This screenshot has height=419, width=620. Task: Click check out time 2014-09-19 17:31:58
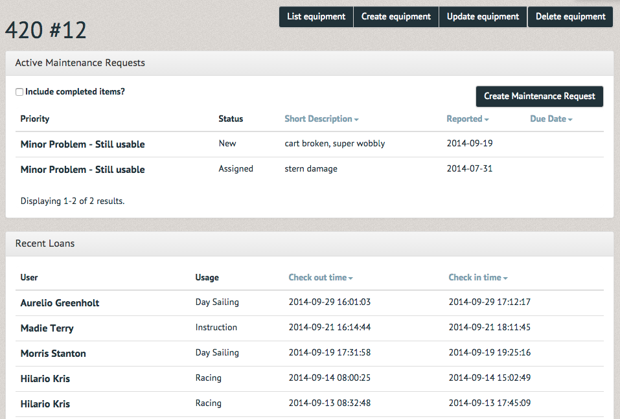329,352
